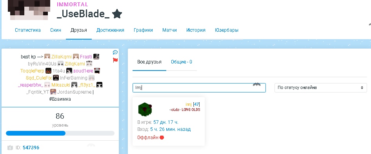The height and width of the screenshot is (154, 371).
Task: Open the Скин tab
Action: click(x=56, y=30)
